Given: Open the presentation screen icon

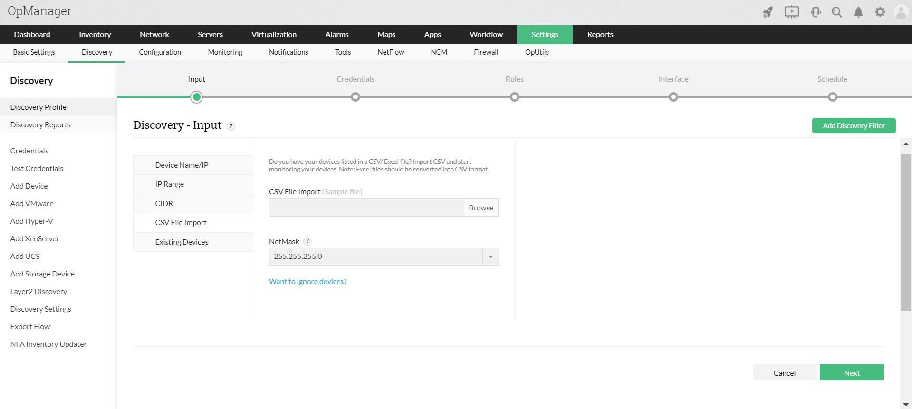Looking at the screenshot, I should pyautogui.click(x=792, y=12).
